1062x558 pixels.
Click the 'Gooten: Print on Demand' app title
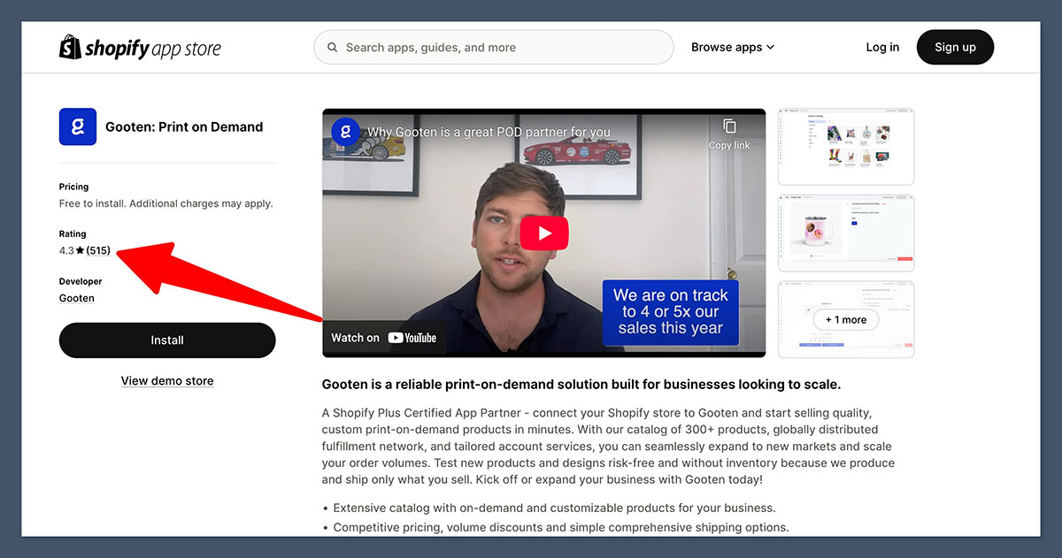[x=184, y=127]
